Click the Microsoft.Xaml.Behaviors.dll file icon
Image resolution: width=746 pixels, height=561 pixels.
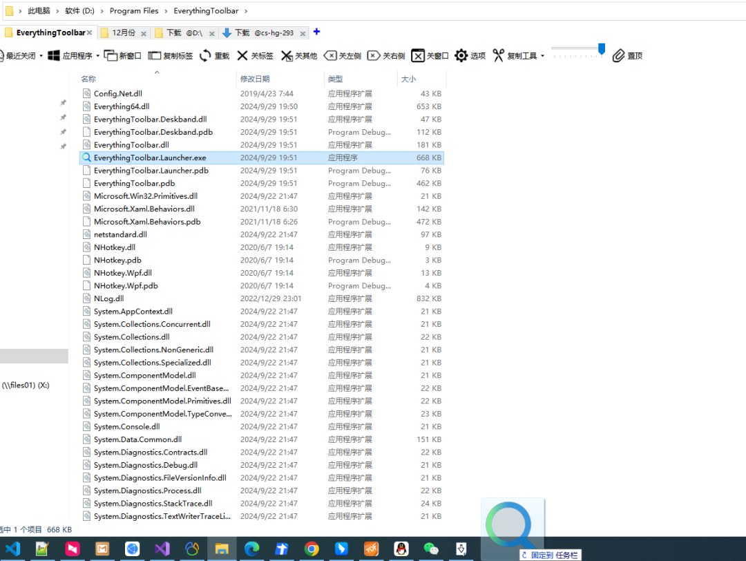[x=86, y=209]
